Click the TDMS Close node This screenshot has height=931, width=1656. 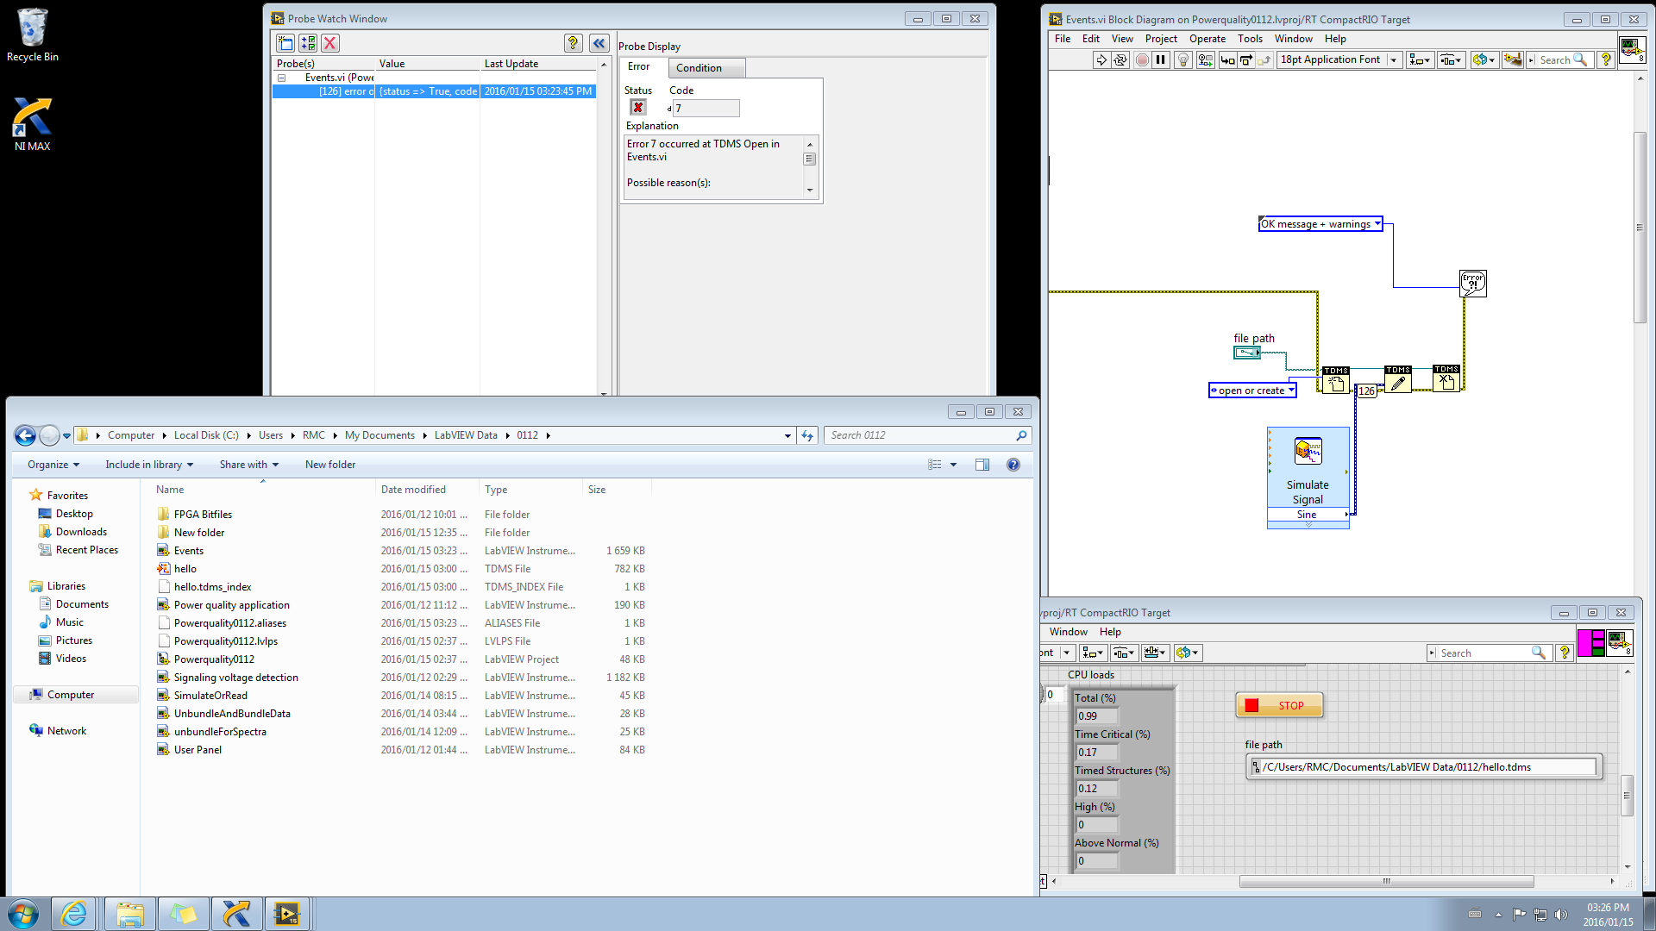click(1446, 378)
